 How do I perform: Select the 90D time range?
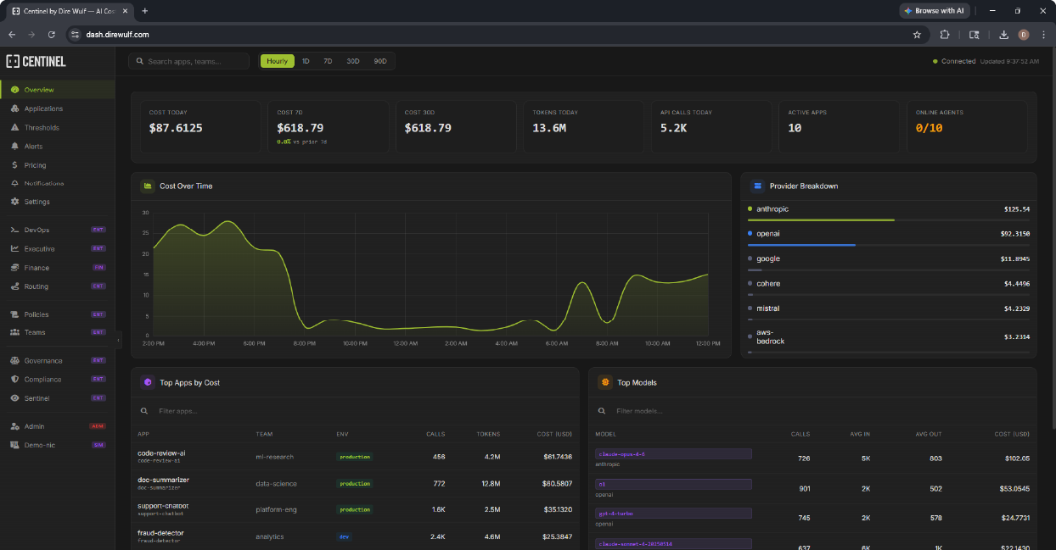[x=379, y=61]
